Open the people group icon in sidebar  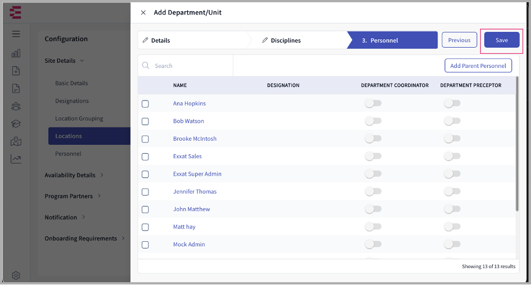point(16,106)
